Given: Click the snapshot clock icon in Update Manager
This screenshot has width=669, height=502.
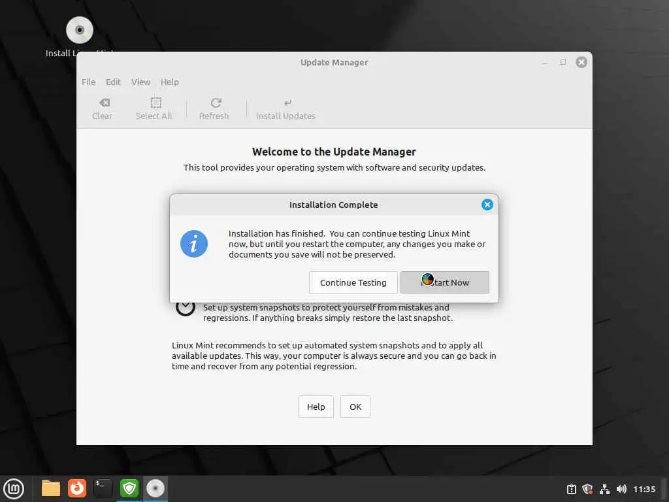Looking at the screenshot, I should [185, 307].
